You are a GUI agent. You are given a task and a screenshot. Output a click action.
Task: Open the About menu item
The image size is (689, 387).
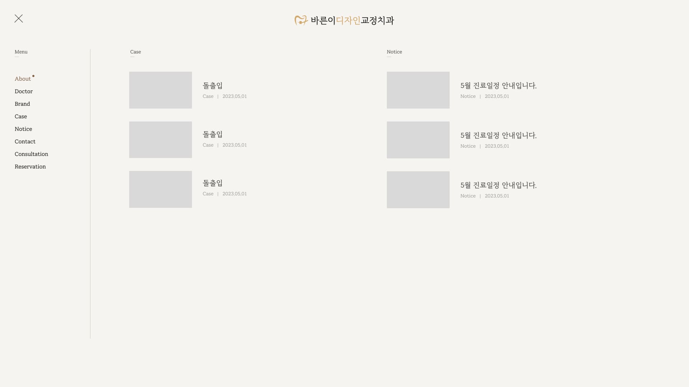coord(23,79)
